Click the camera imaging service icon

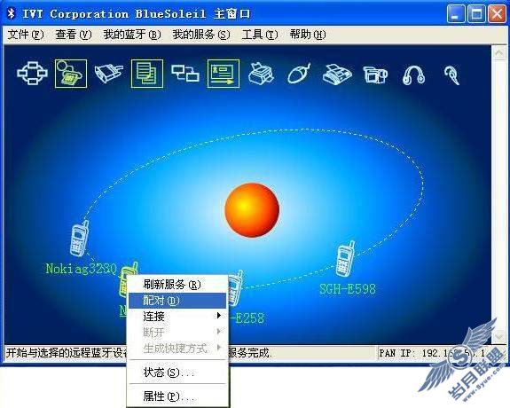click(x=375, y=75)
